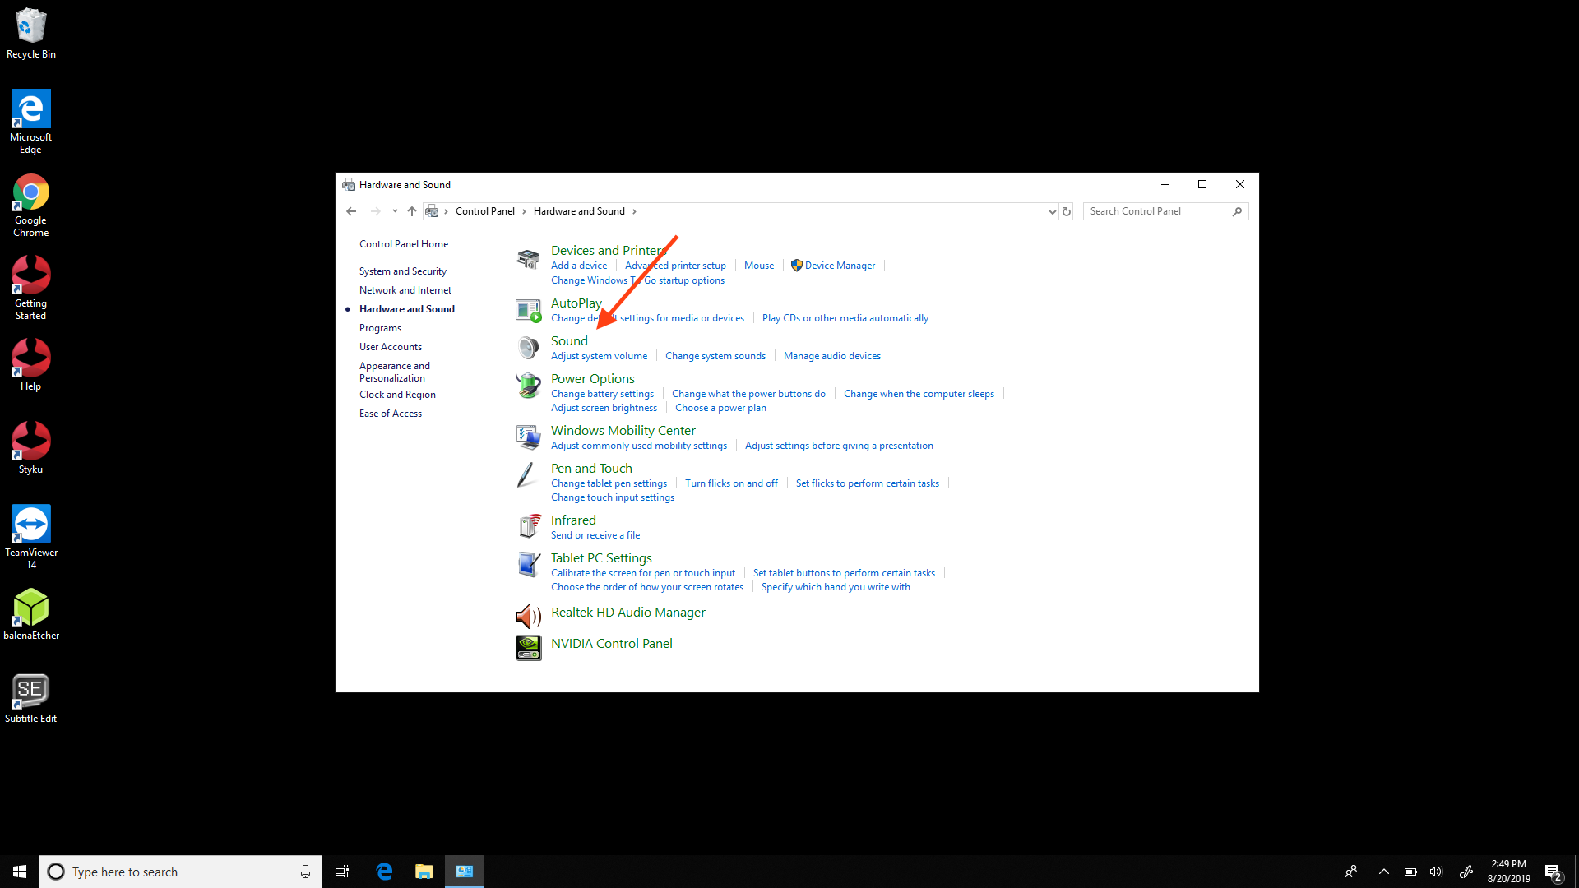The width and height of the screenshot is (1579, 888).
Task: Click the Realtek HD Audio Manager icon
Action: tap(528, 616)
